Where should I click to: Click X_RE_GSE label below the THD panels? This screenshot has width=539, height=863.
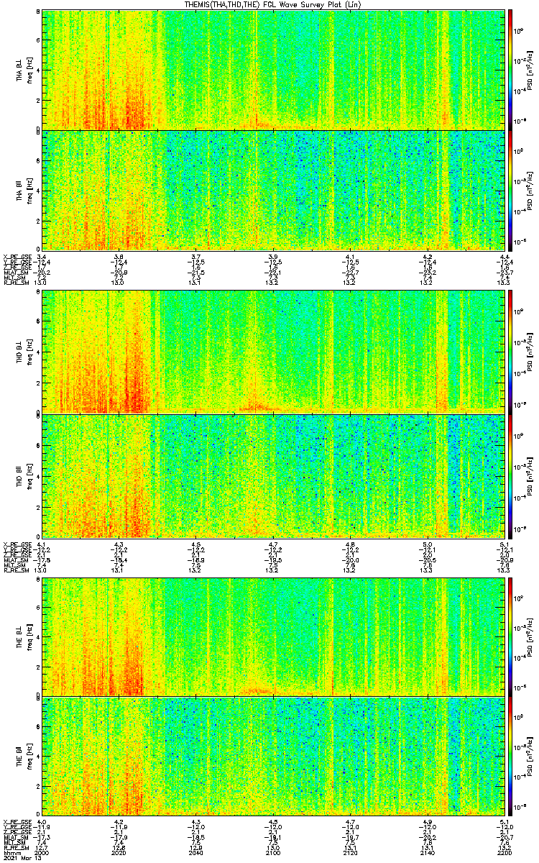click(18, 544)
